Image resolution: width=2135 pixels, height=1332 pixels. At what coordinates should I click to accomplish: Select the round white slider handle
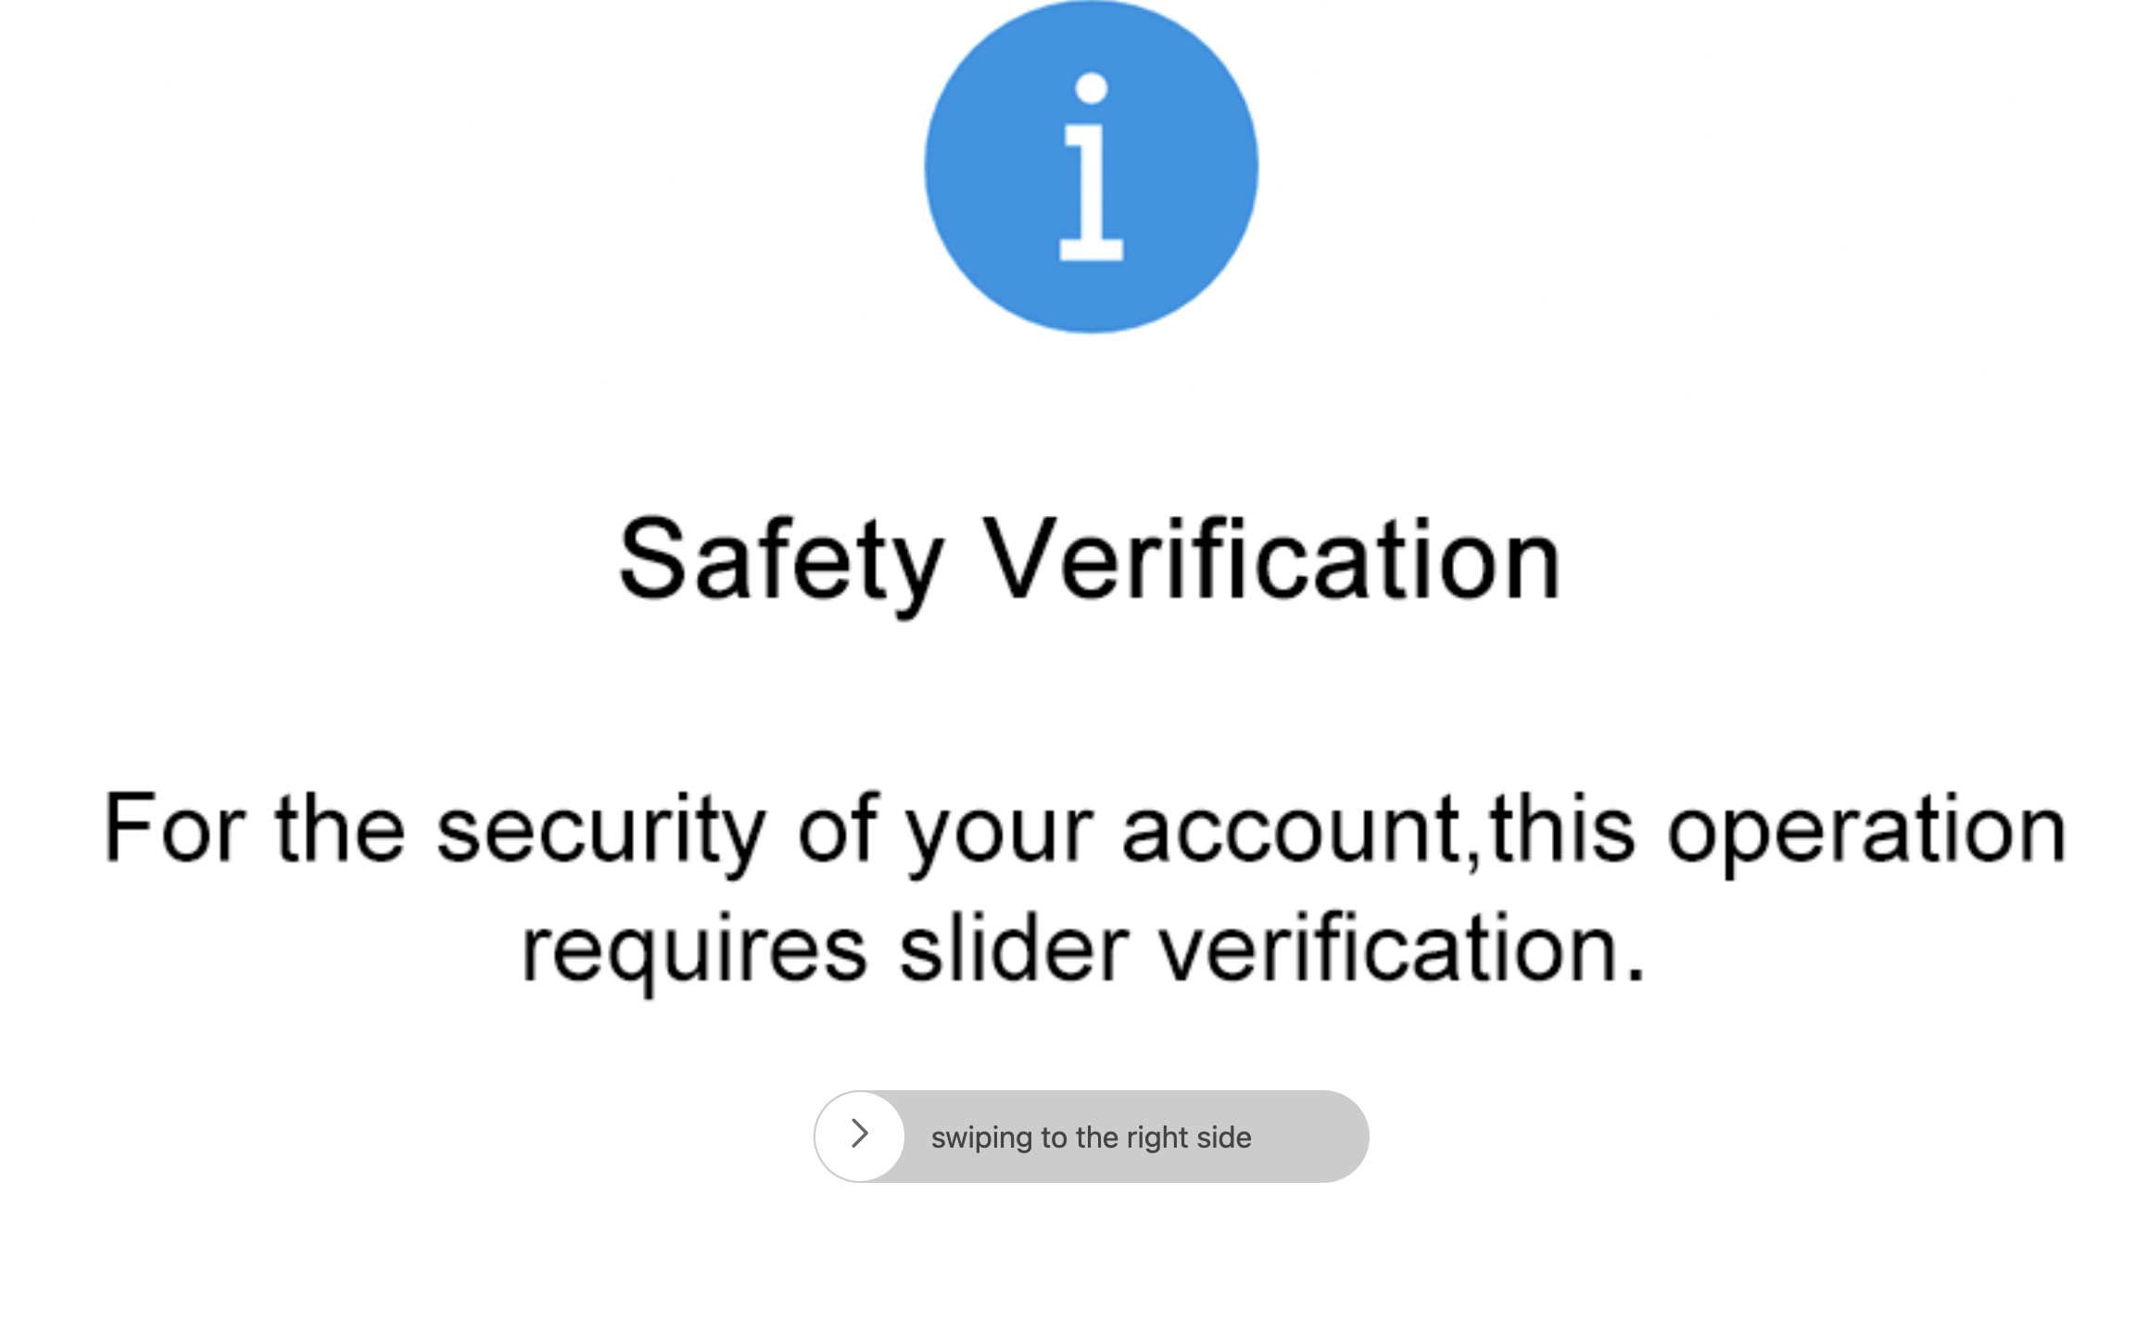click(860, 1136)
